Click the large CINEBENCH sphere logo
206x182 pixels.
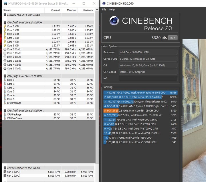pyautogui.click(x=114, y=21)
